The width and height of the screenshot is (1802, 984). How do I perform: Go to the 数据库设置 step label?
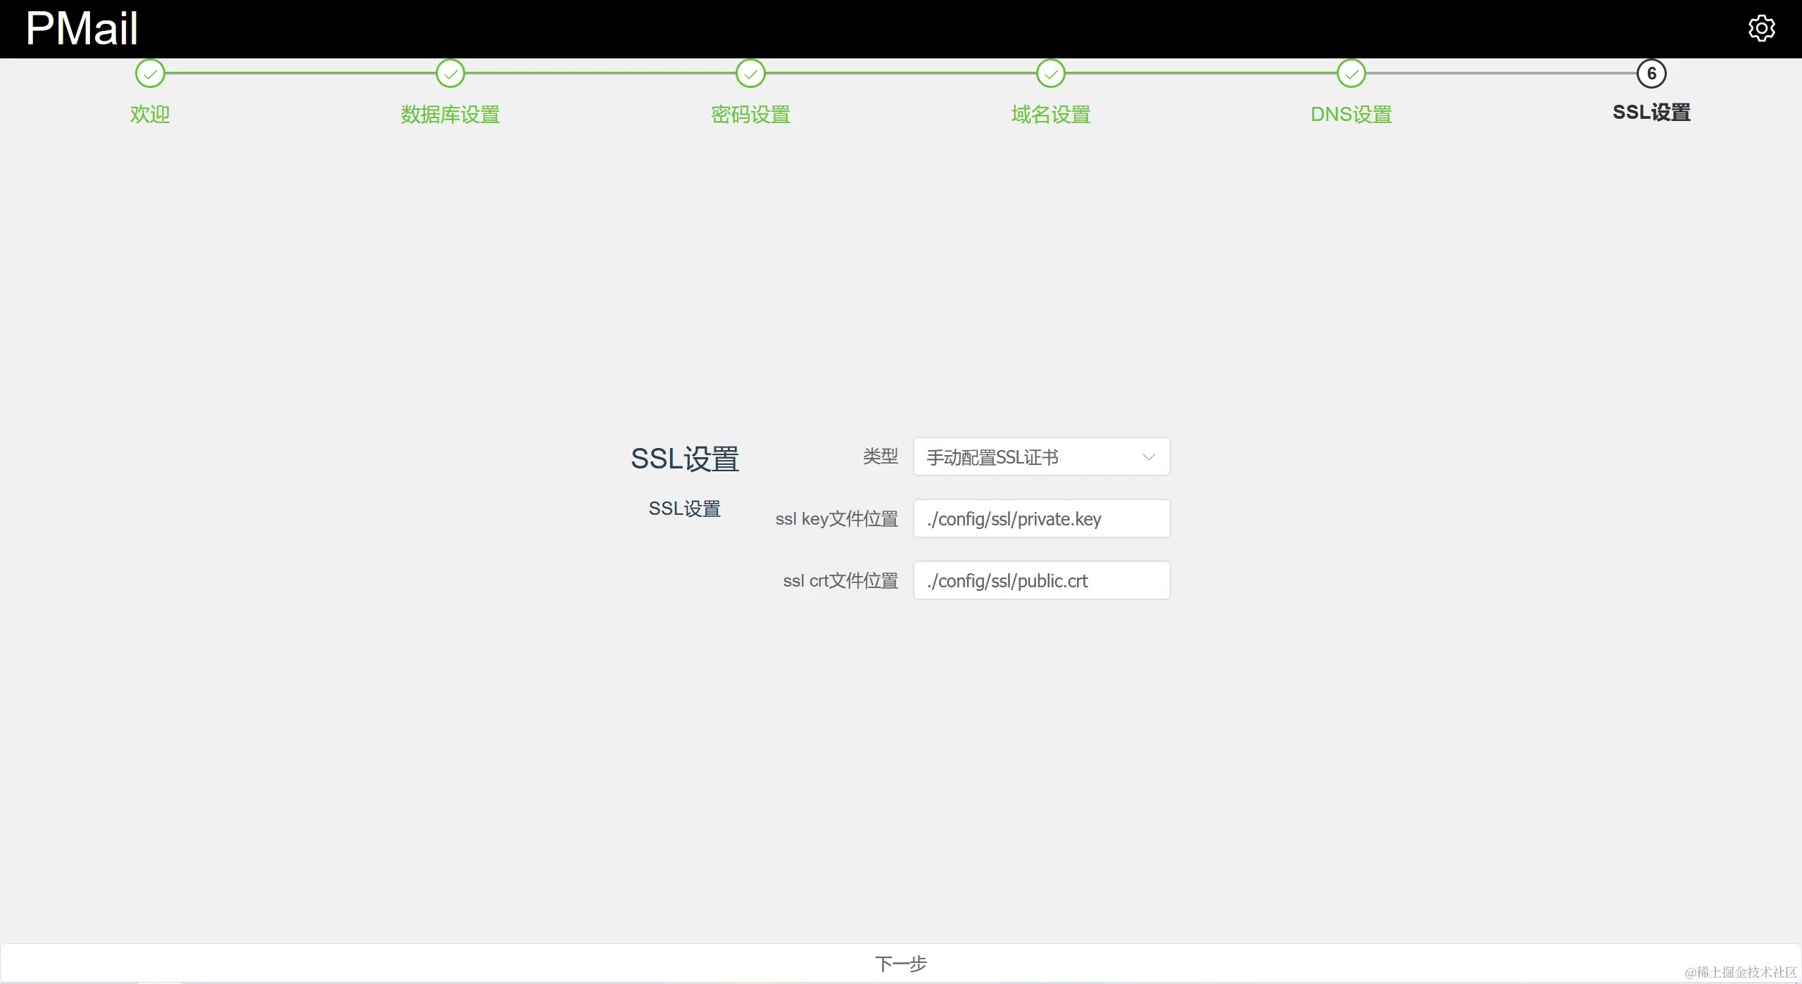450,114
